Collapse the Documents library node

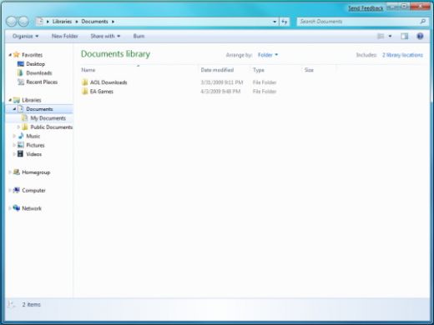point(14,109)
